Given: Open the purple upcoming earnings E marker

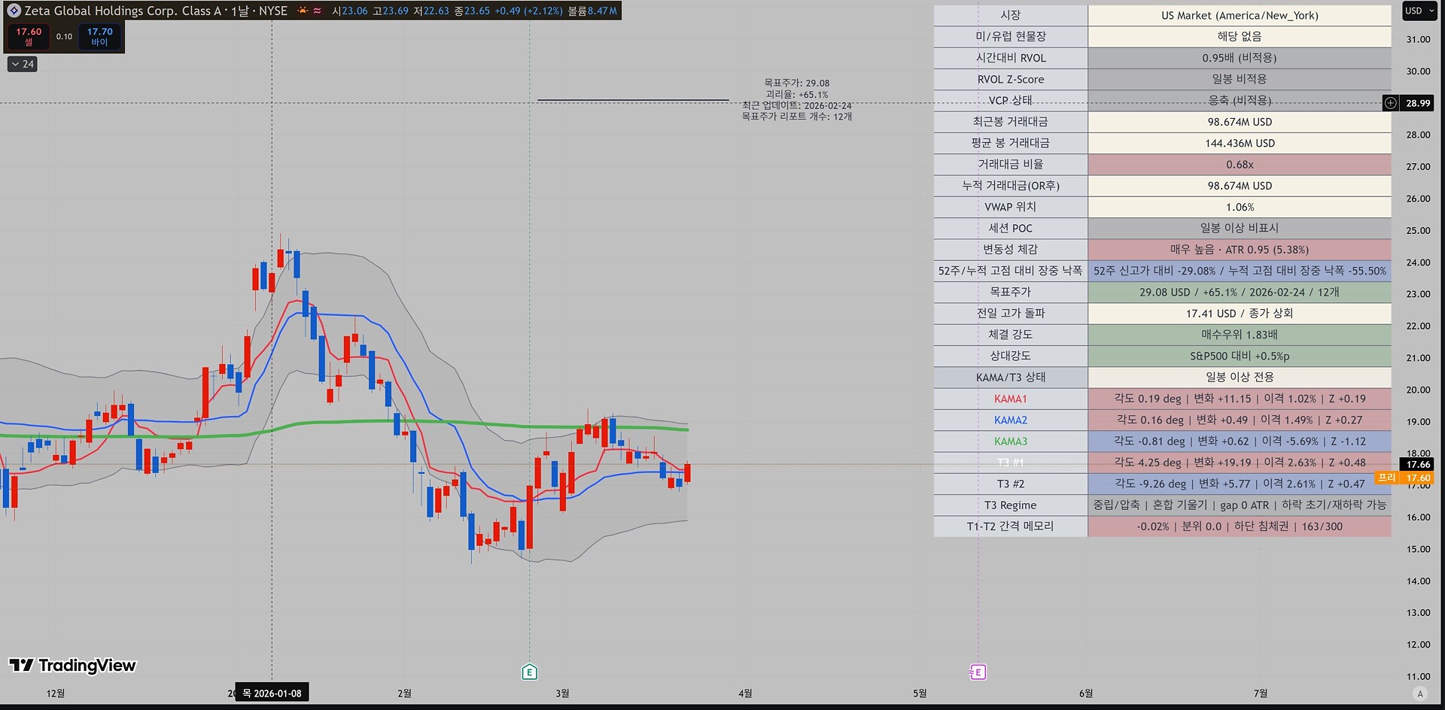Looking at the screenshot, I should coord(978,672).
